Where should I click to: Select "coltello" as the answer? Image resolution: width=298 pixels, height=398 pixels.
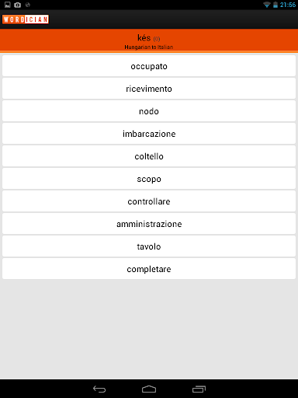(x=149, y=156)
